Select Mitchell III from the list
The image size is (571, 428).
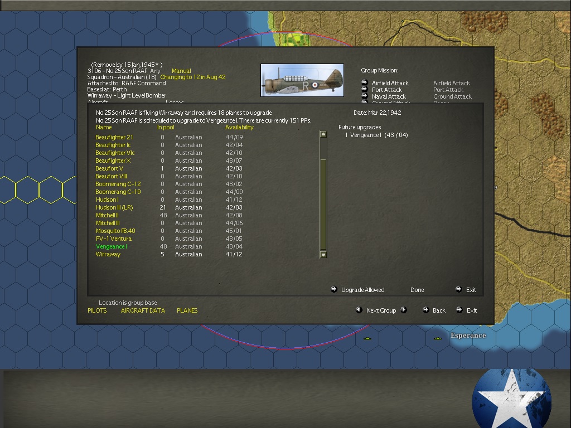(108, 223)
